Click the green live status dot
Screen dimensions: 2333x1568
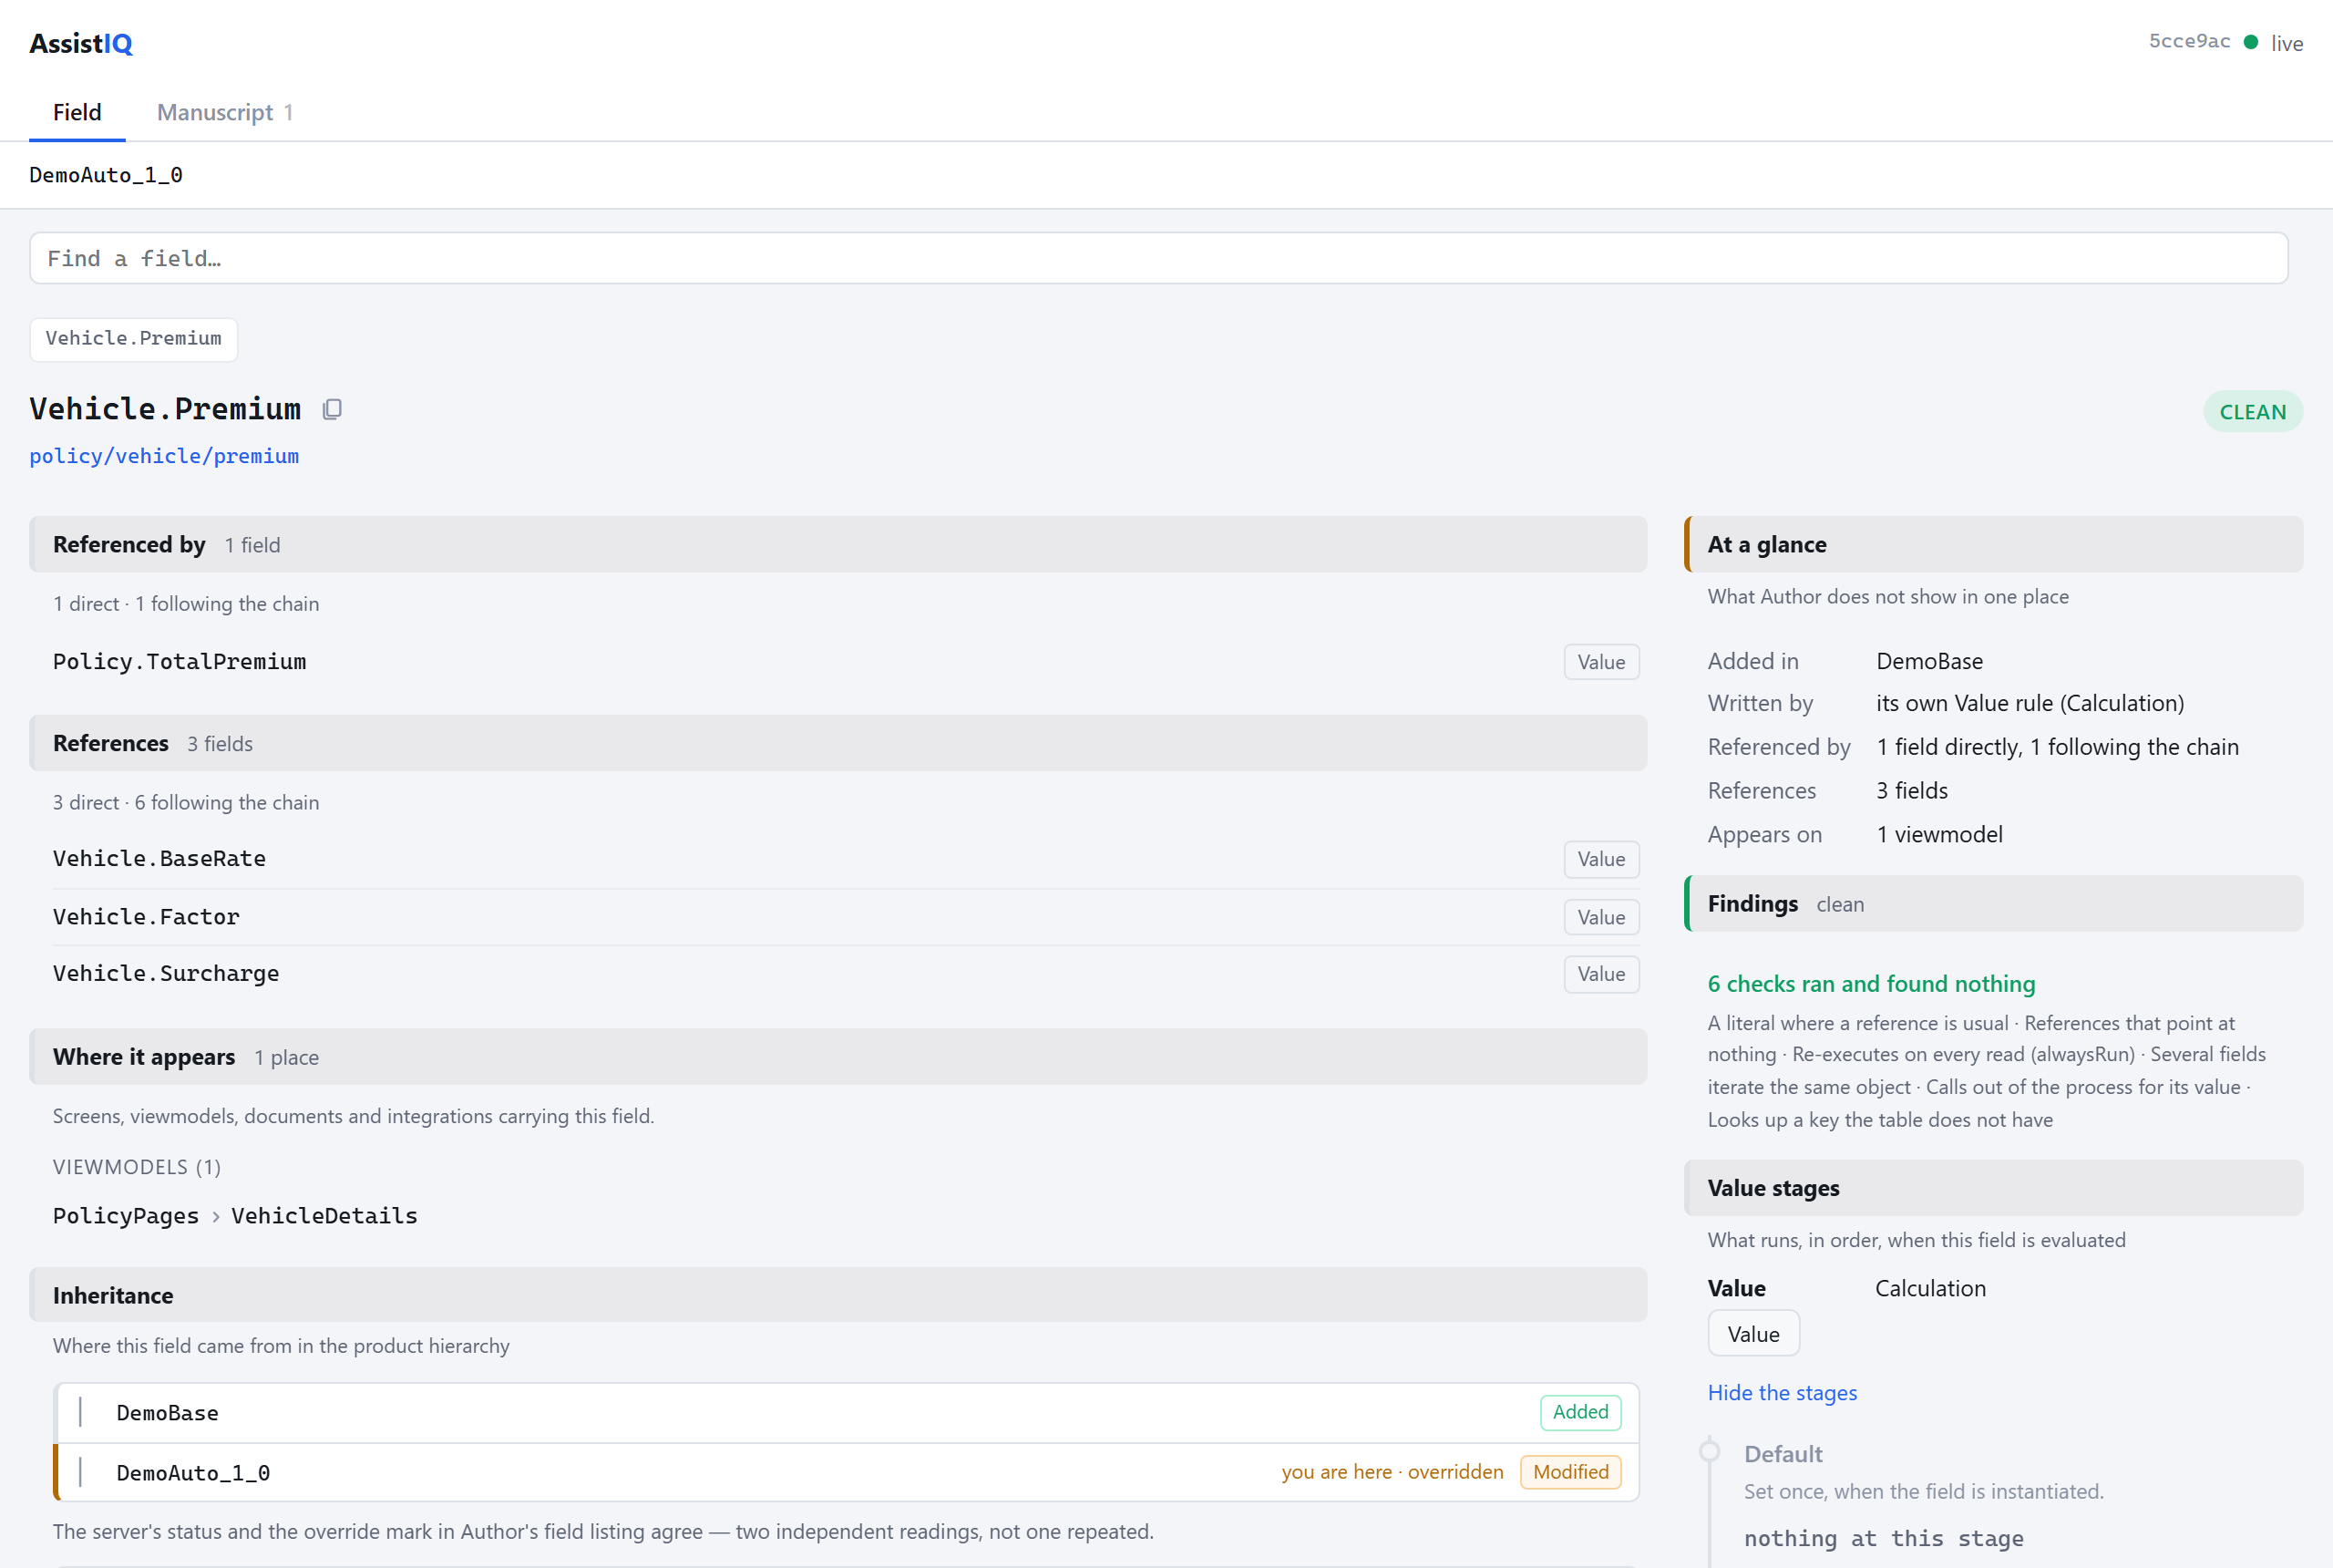point(2250,42)
